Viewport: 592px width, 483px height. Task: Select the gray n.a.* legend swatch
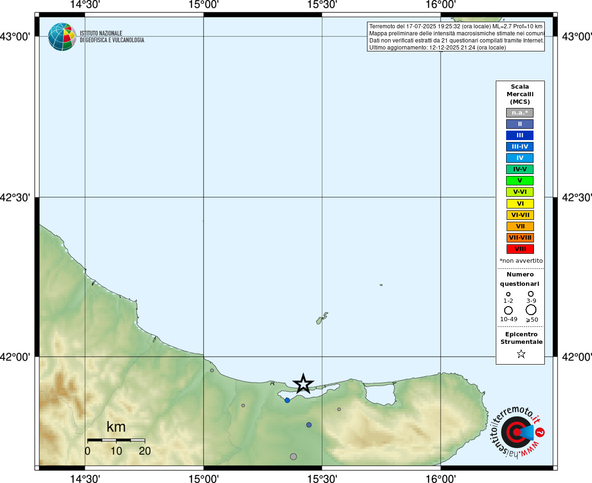point(520,113)
